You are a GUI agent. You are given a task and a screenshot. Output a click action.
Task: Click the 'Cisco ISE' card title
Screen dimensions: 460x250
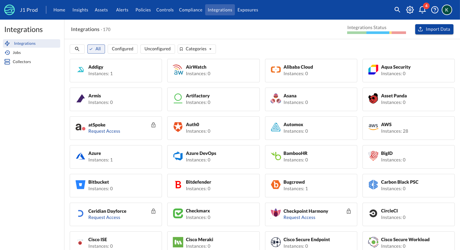98,240
